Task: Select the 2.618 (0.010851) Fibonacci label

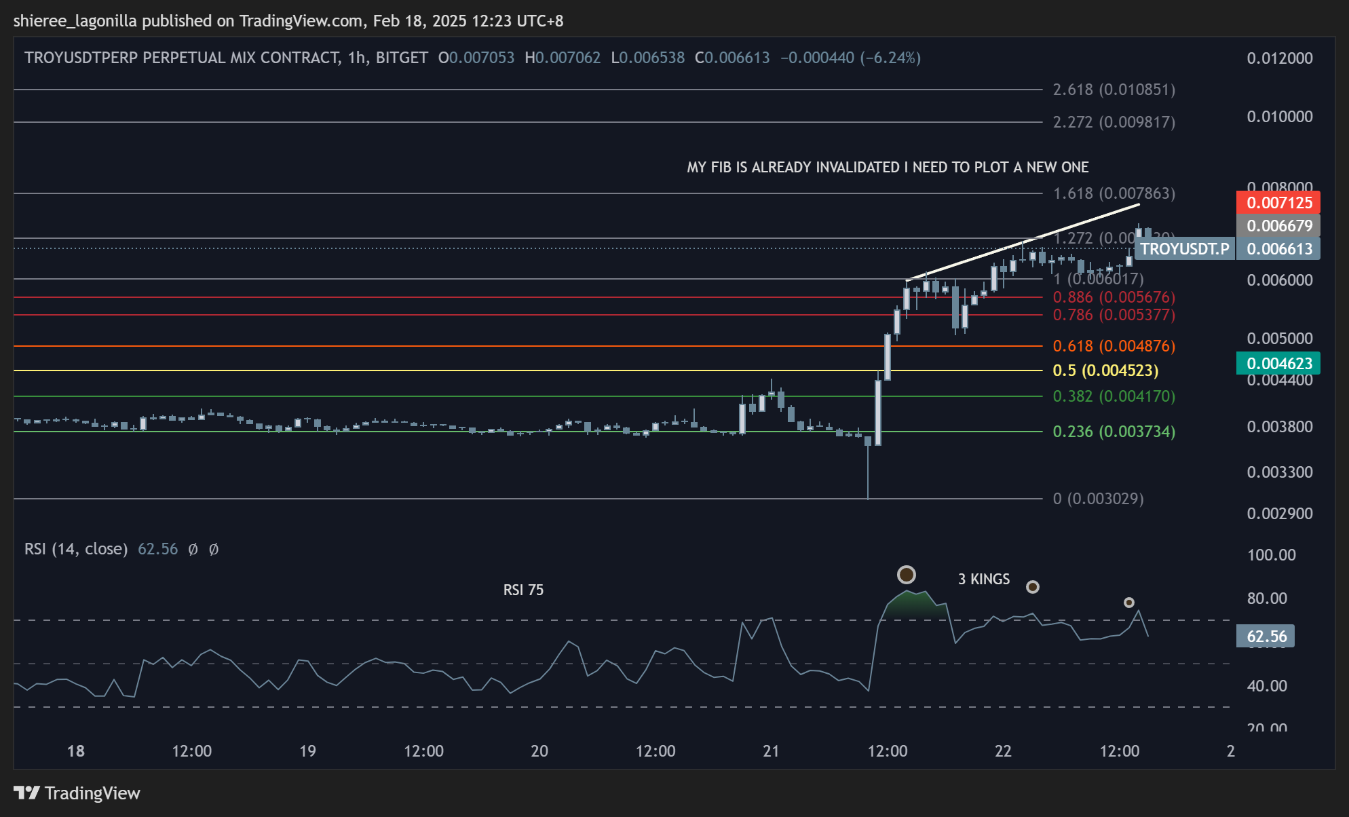Action: point(1114,90)
